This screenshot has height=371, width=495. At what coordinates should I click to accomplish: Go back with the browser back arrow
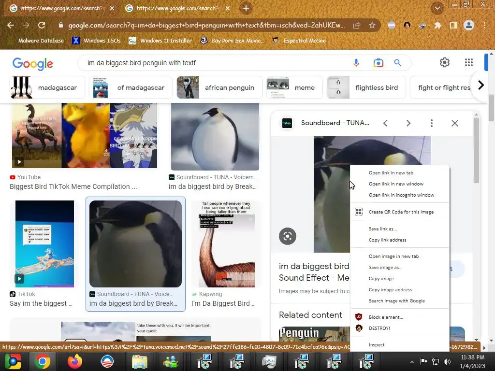click(x=11, y=25)
